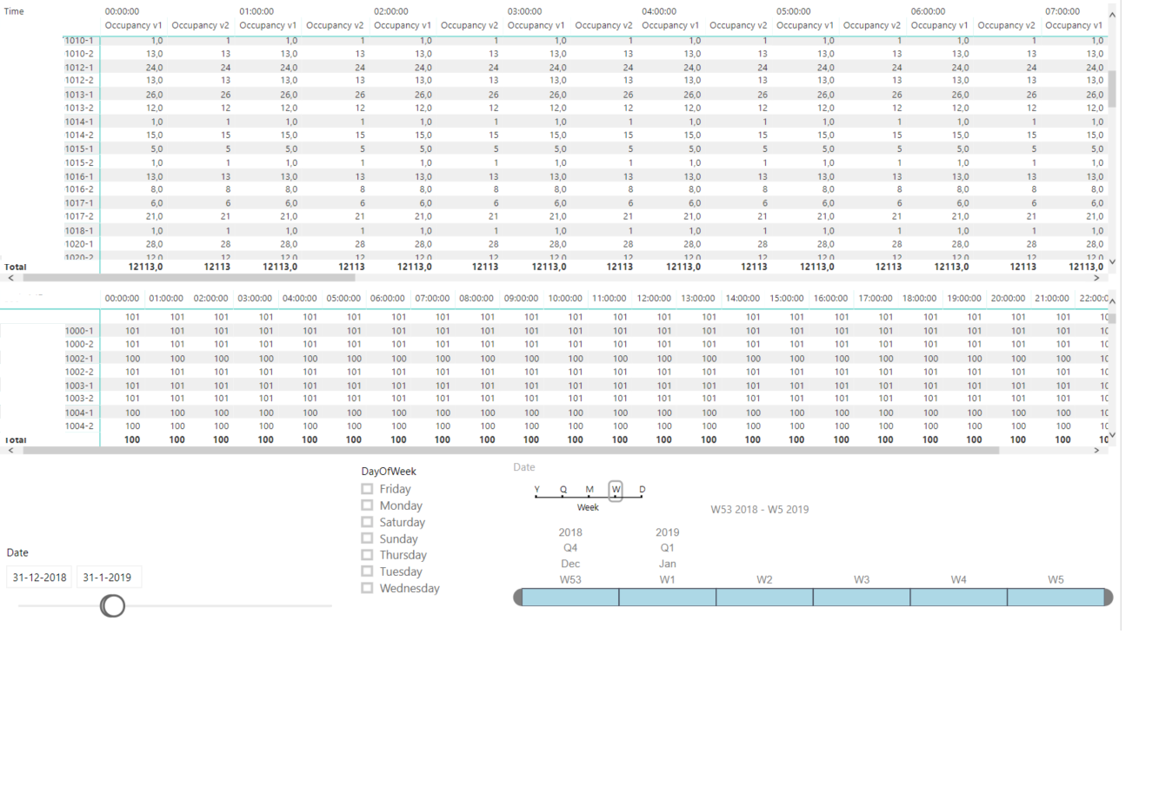The image size is (1172, 799).
Task: Toggle the Thursday checkbox
Action: coord(367,555)
